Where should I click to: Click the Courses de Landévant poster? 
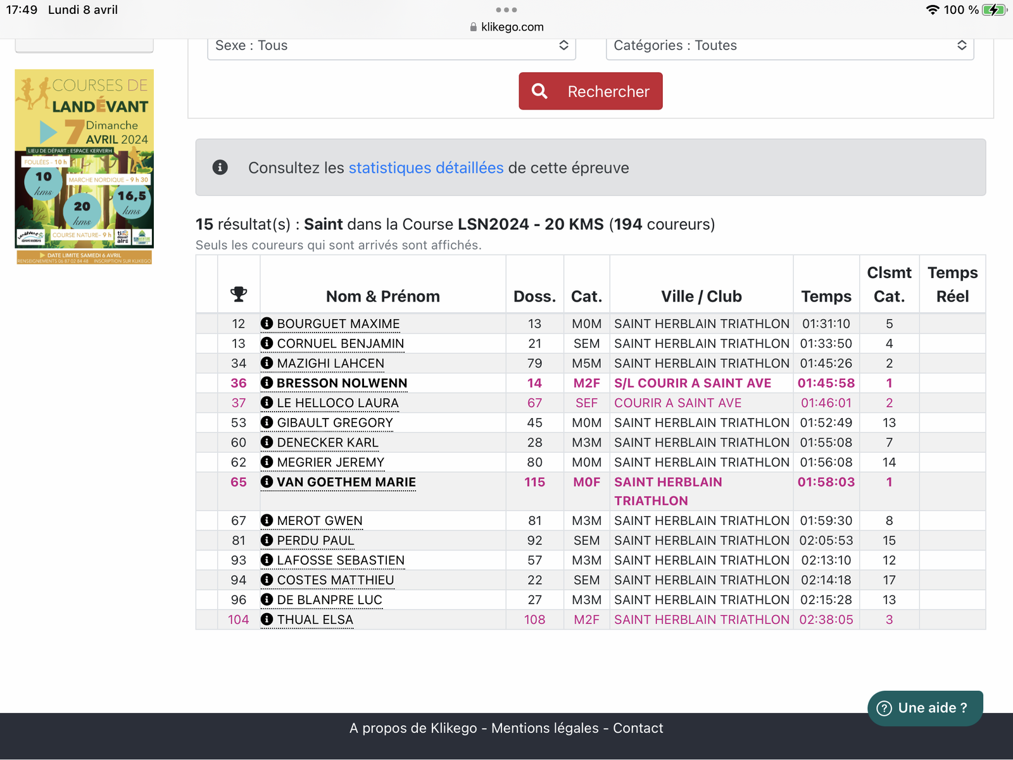point(84,166)
